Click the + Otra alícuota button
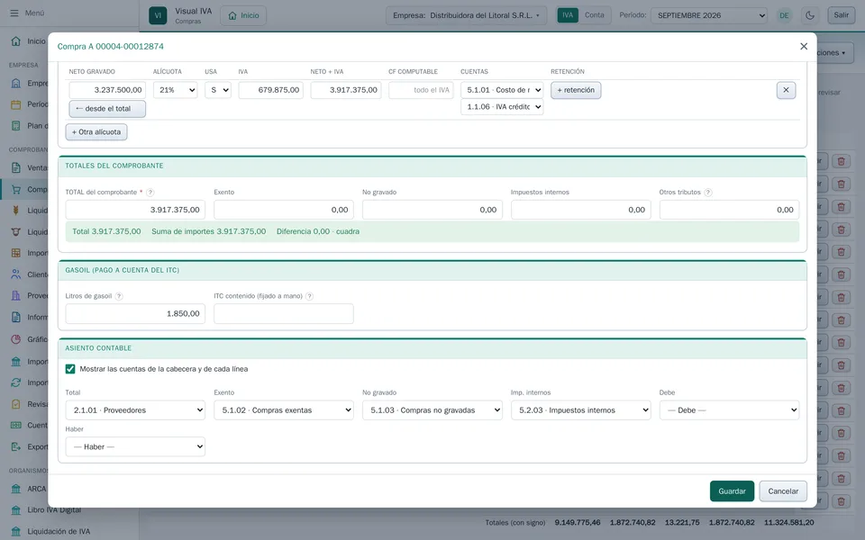Viewport: 865px width, 540px height. pyautogui.click(x=96, y=132)
